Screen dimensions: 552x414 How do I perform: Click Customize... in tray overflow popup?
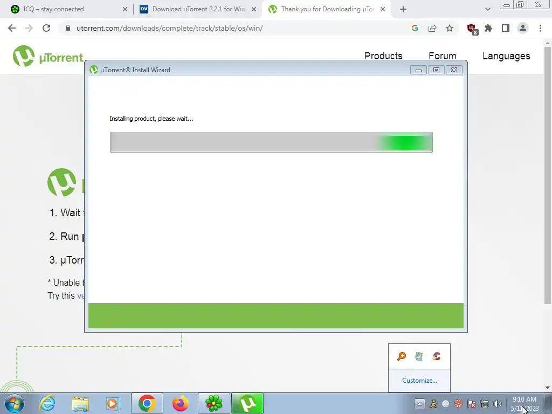(x=419, y=380)
